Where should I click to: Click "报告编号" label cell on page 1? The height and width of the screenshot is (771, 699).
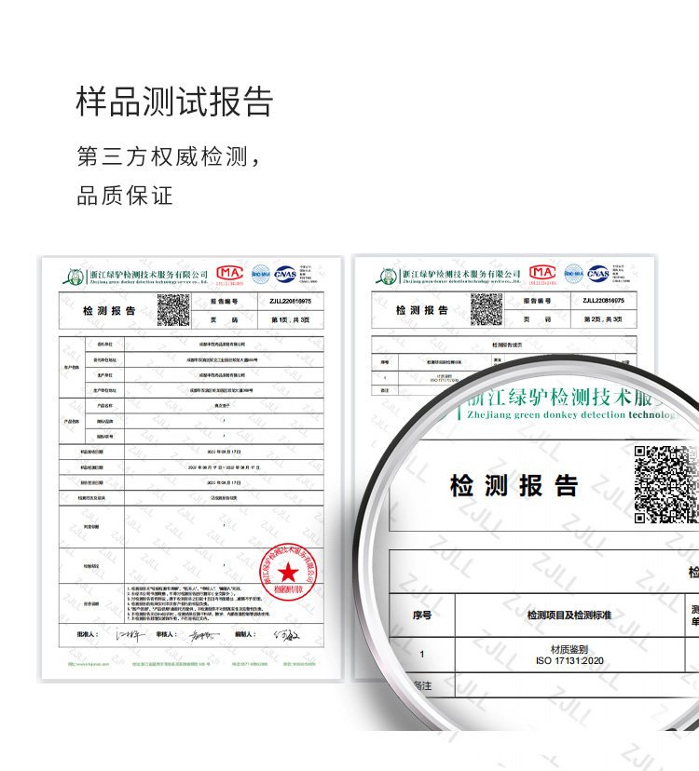[x=225, y=301]
